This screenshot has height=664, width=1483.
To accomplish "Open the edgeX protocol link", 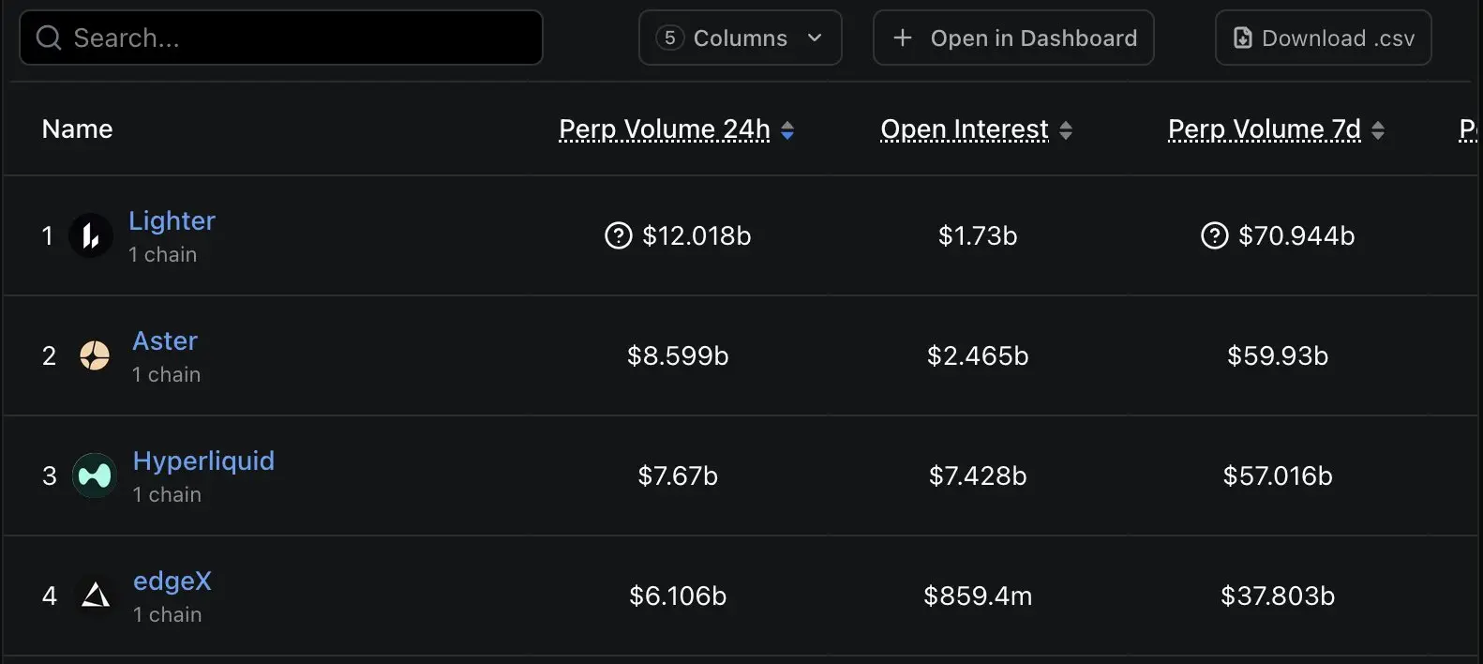I will [x=172, y=581].
